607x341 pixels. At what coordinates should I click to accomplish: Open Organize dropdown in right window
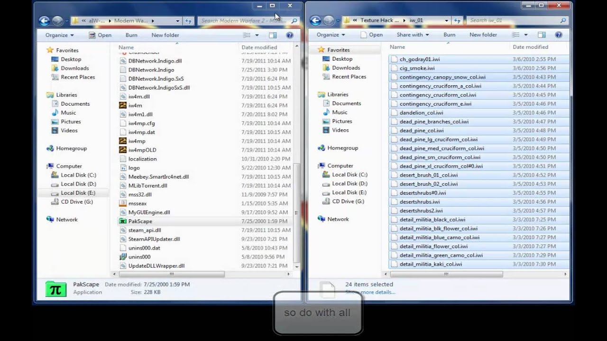coord(331,35)
